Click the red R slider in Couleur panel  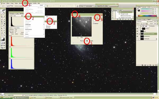pyautogui.click(x=147, y=9)
